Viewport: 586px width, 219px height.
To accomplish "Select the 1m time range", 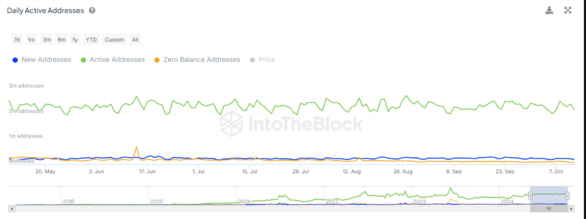I will (x=31, y=40).
